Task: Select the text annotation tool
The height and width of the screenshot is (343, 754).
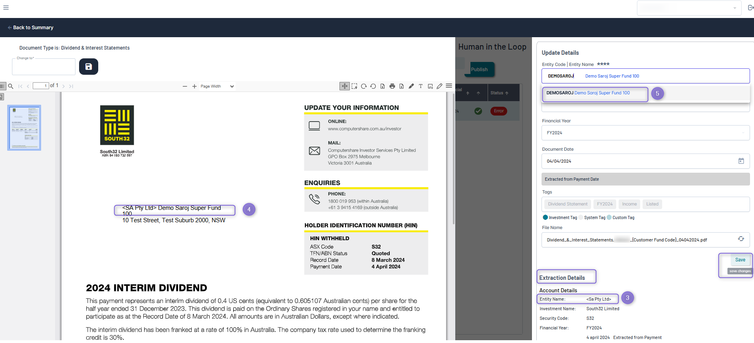Action: point(421,86)
